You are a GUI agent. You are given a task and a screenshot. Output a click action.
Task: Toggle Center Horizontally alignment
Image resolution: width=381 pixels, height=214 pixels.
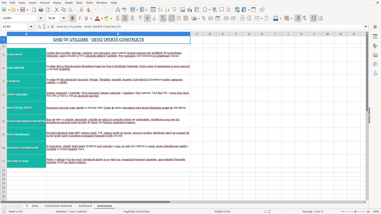pos(125,18)
